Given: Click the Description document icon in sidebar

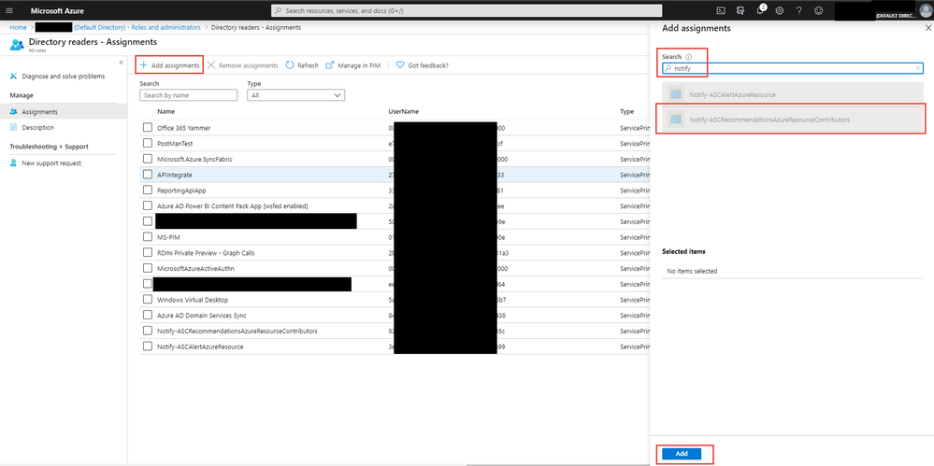Looking at the screenshot, I should (x=13, y=127).
